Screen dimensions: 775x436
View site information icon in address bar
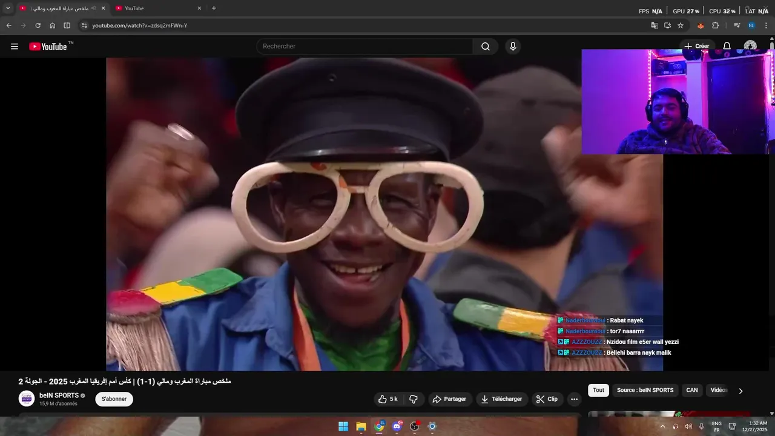[x=84, y=25]
